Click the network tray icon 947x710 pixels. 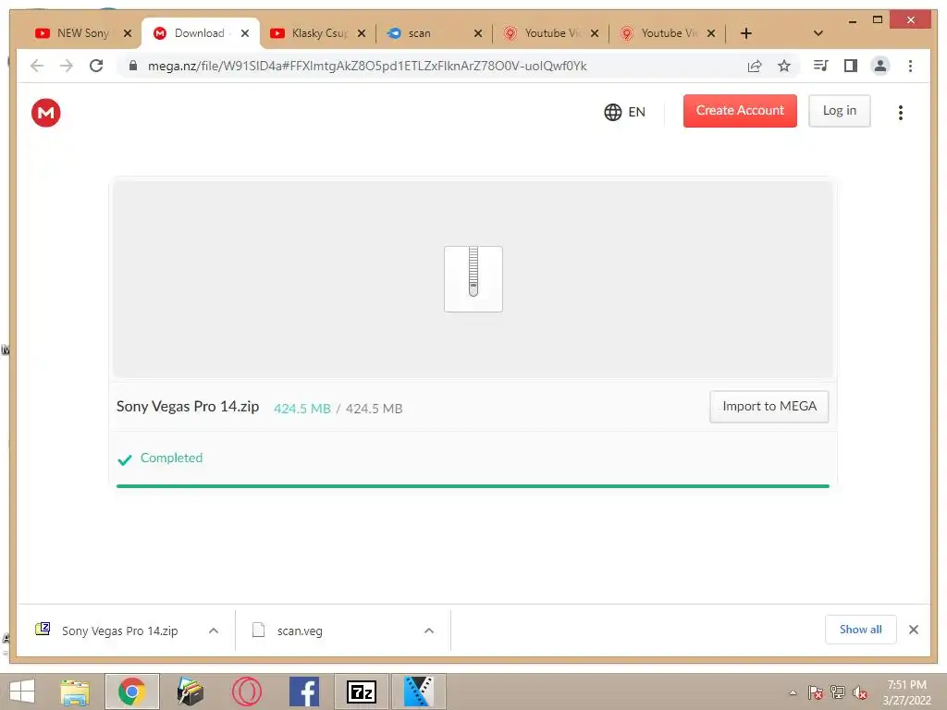point(838,692)
